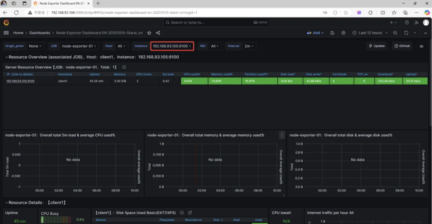The height and width of the screenshot is (224, 432).
Task: Collapse top toolbar with chevron-up icon
Action: [x=425, y=33]
